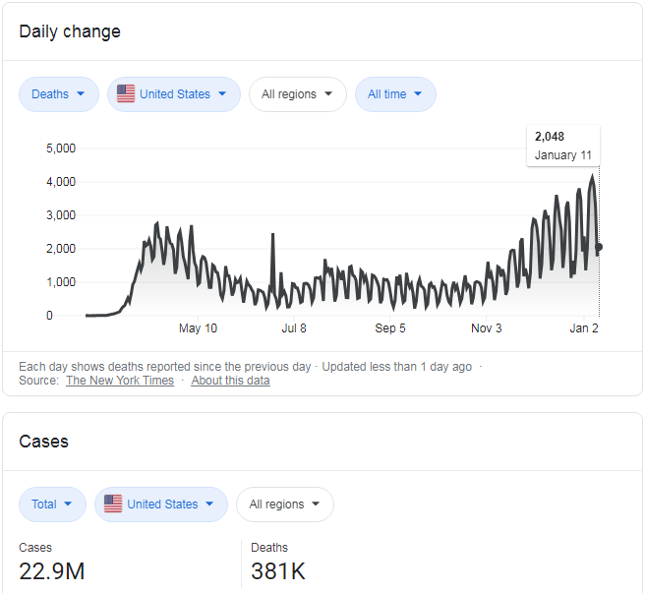Viewport: 645px width, 593px height.
Task: Click the Updated less than 1 day ago text
Action: (x=396, y=366)
